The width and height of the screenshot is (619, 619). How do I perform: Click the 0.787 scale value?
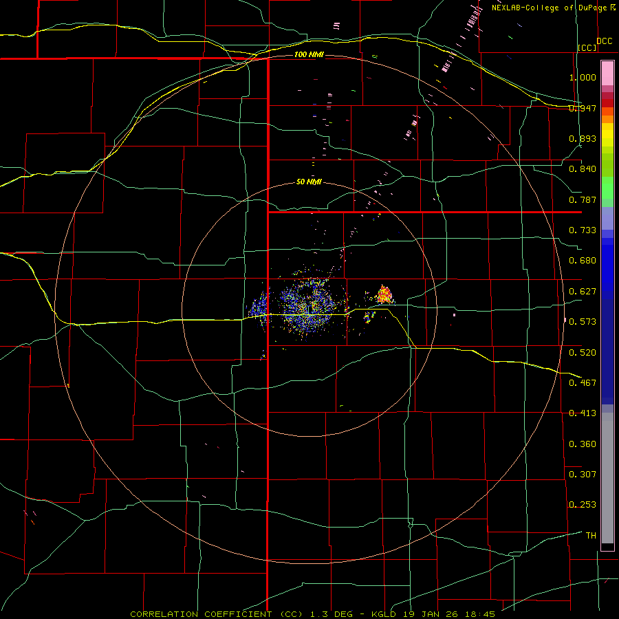583,199
